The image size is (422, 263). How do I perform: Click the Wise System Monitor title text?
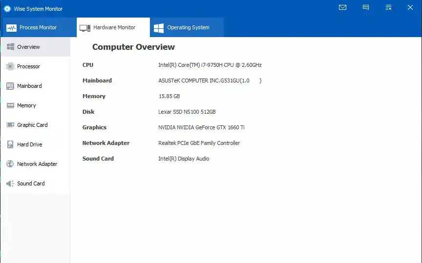coord(38,9)
